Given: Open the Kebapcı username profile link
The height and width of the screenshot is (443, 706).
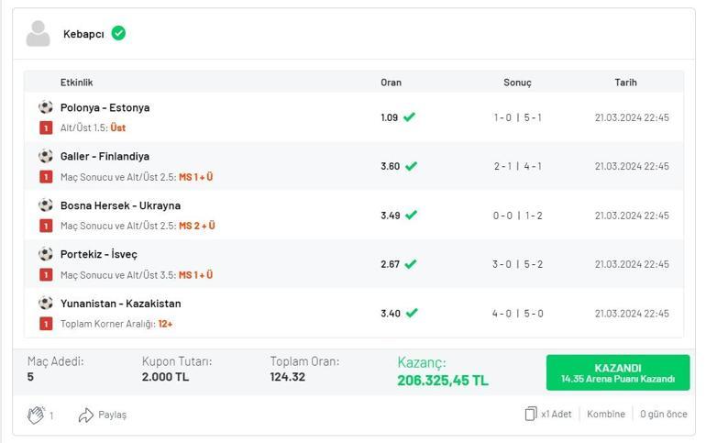Looking at the screenshot, I should tap(83, 34).
